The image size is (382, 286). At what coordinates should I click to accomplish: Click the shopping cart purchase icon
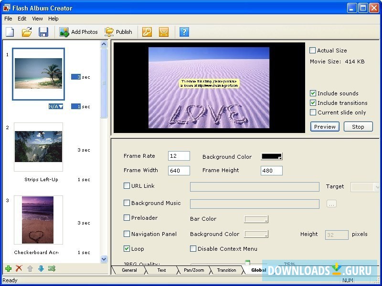coord(164,32)
